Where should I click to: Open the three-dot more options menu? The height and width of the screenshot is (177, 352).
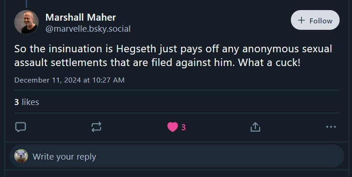(331, 127)
